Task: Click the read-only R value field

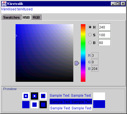Action: [x=95, y=55]
